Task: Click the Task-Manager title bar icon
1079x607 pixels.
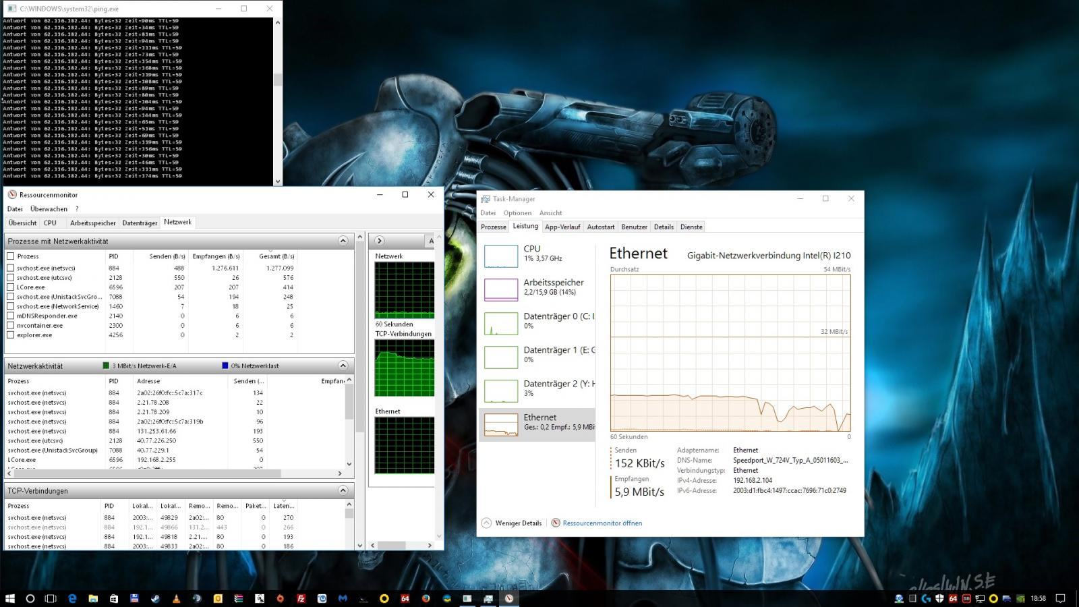Action: [485, 199]
